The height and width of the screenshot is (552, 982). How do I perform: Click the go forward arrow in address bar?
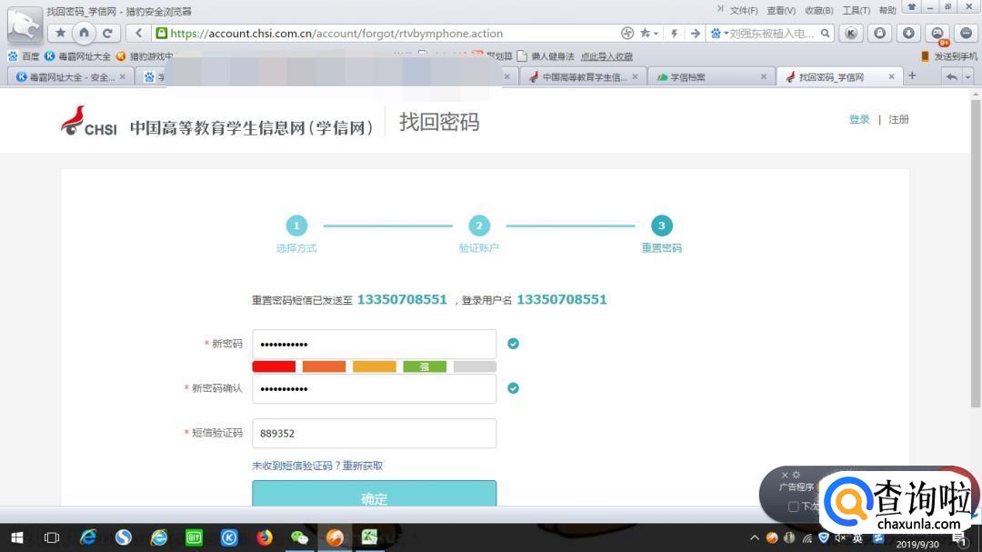[696, 34]
